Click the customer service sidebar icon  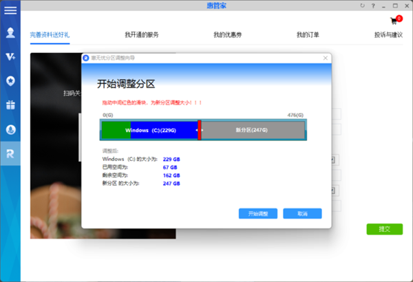point(10,129)
